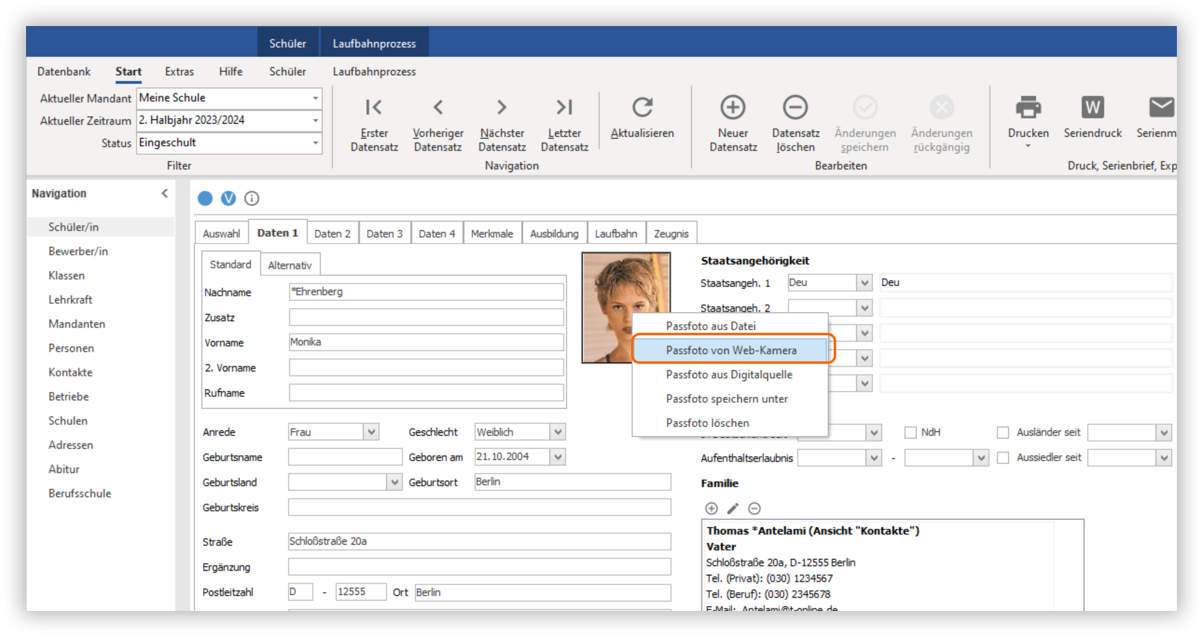Click the Drucken printer icon

tap(1028, 107)
